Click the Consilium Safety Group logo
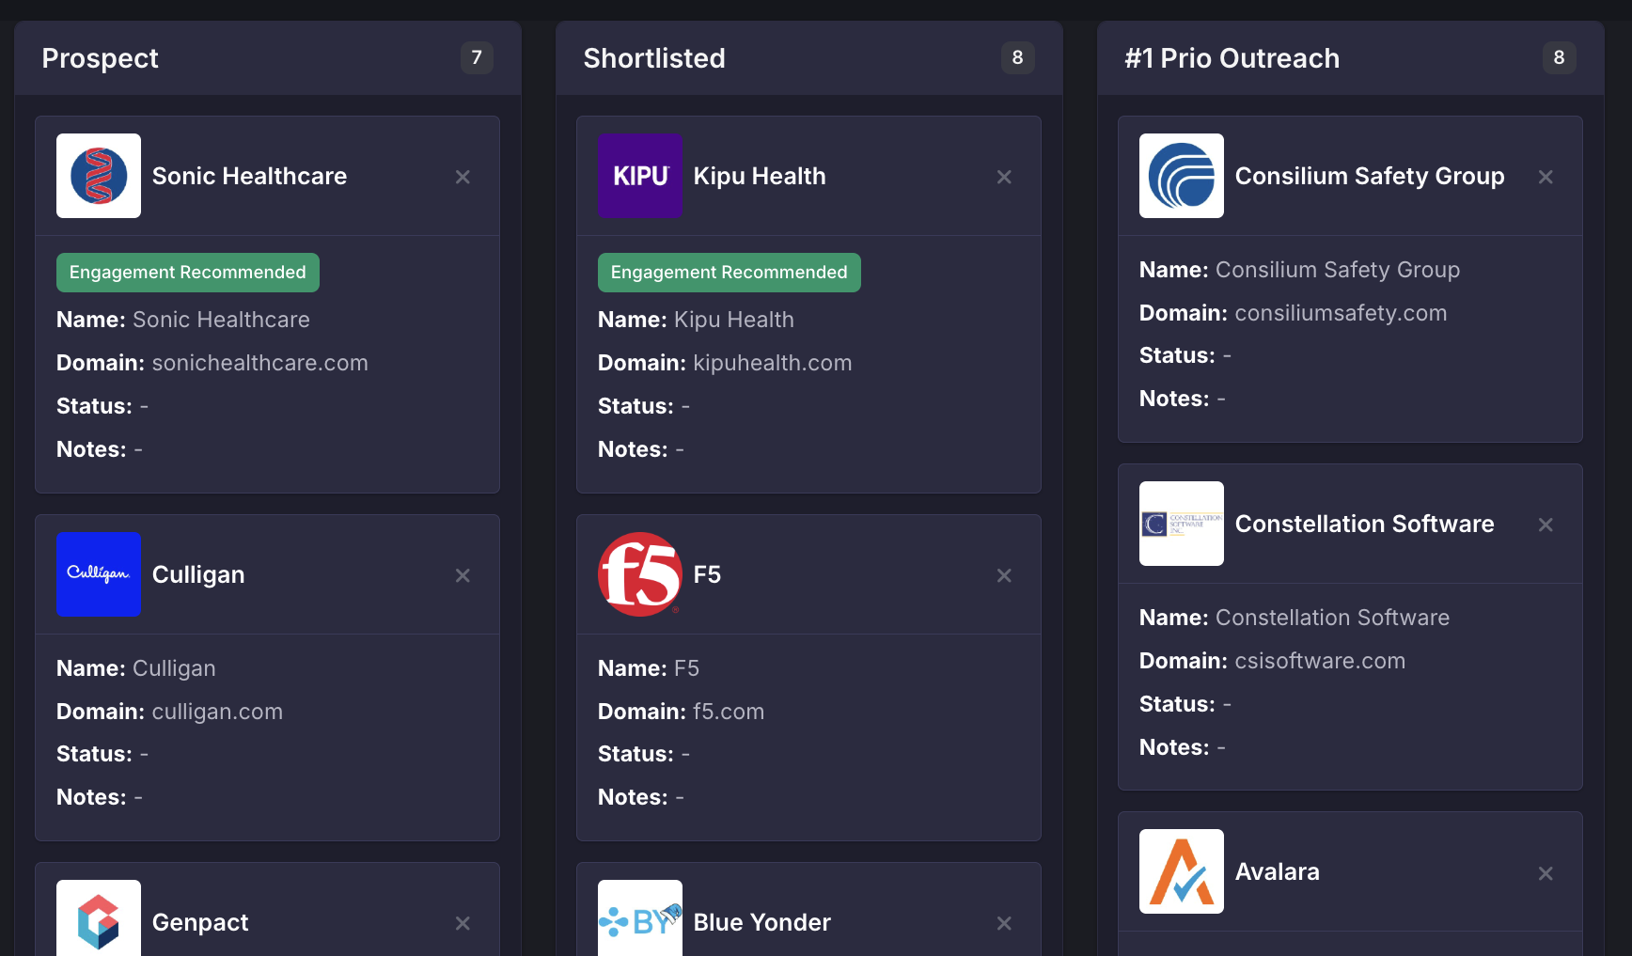Viewport: 1632px width, 956px height. (x=1181, y=176)
